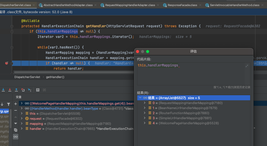This screenshot has height=146, width=267.
Task: Toggle the breakpoint on the handler null check line
Action: click(7, 63)
